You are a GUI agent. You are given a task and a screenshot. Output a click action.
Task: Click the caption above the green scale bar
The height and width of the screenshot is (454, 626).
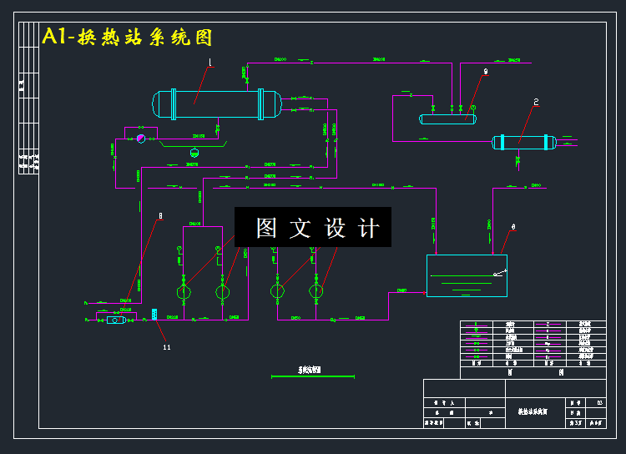[310, 370]
